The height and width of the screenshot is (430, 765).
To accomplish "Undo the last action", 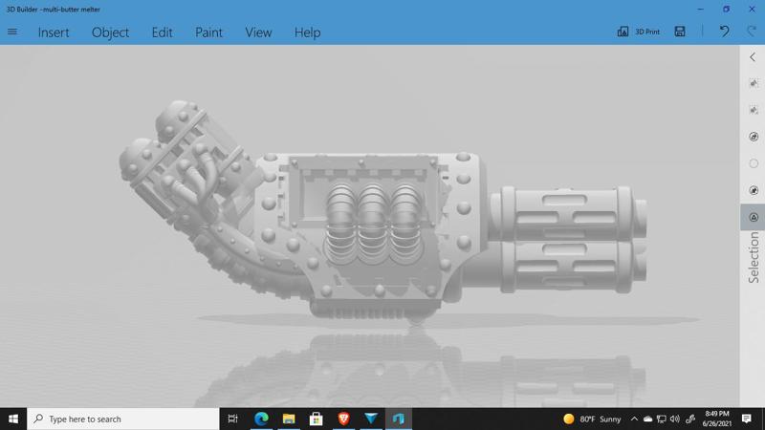I will tap(725, 32).
